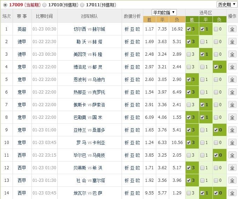Click the 全 select-all button for row 1
Image resolution: width=238 pixels, height=199 pixels.
pos(232,29)
